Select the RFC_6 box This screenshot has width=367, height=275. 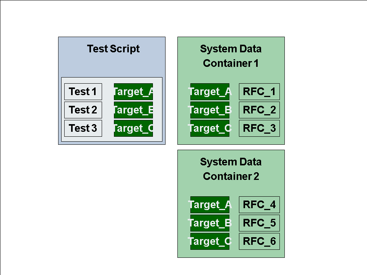coord(259,241)
